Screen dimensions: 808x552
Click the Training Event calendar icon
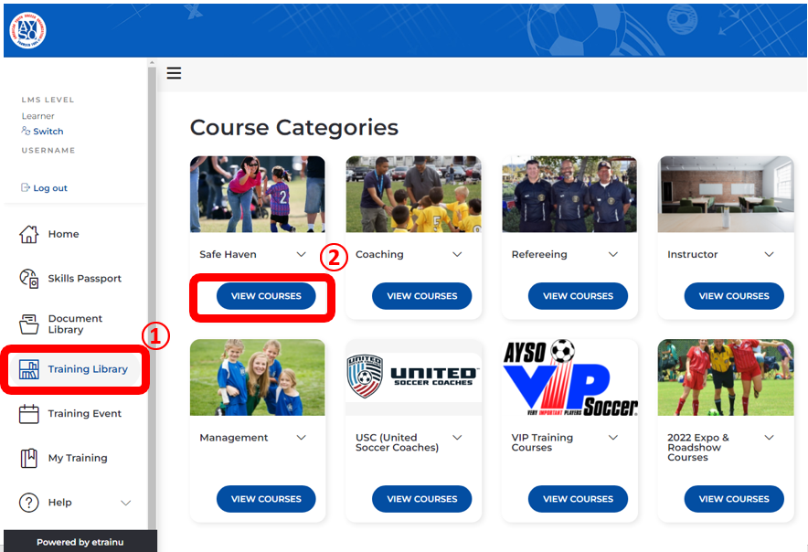coord(29,414)
